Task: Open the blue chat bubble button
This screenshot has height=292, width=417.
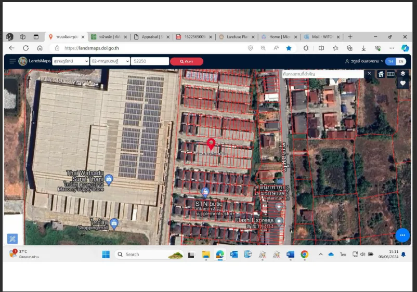Action: coord(402,235)
